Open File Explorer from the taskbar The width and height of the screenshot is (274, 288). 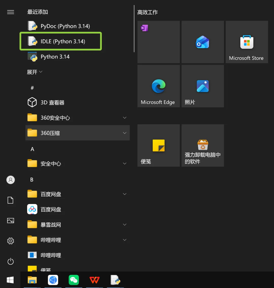click(x=32, y=280)
